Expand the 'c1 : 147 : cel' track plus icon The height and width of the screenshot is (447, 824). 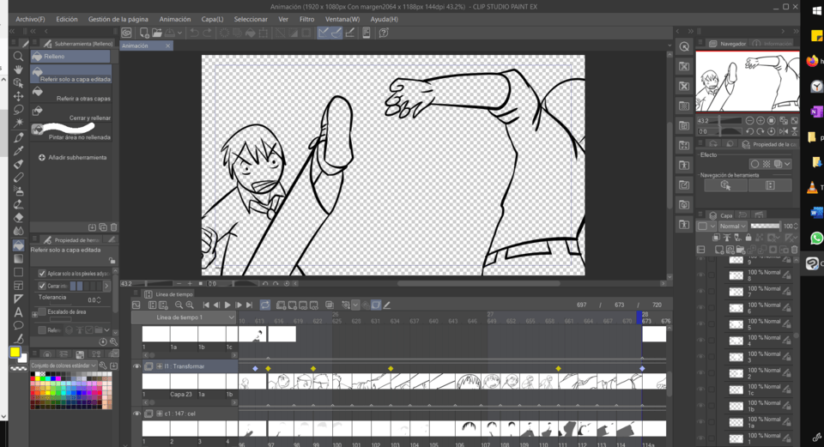160,414
